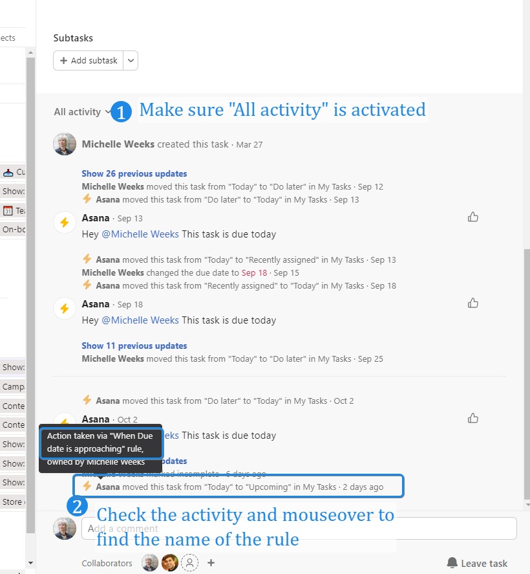Open the sidebar calendar-icon project
This screenshot has width=530, height=574.
click(x=14, y=210)
